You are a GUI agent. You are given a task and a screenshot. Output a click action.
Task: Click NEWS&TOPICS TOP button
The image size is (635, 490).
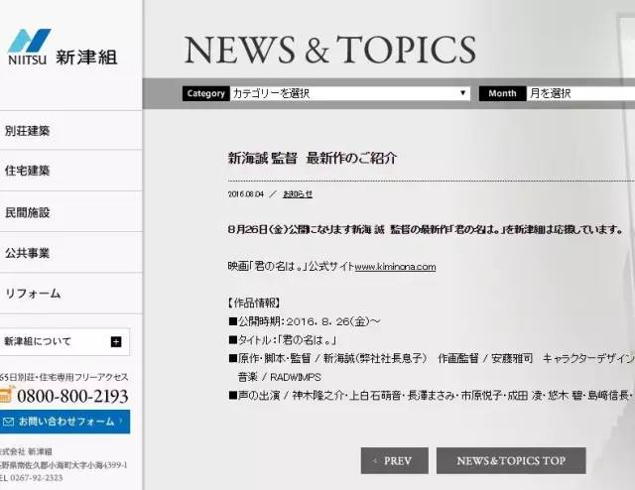coord(511,460)
